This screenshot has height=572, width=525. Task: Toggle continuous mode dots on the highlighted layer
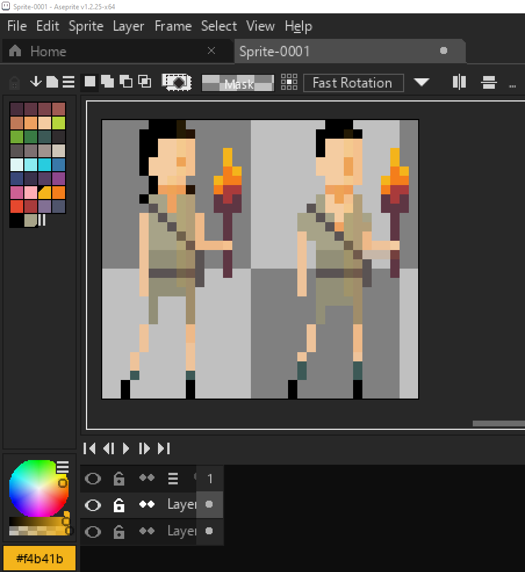tap(147, 505)
